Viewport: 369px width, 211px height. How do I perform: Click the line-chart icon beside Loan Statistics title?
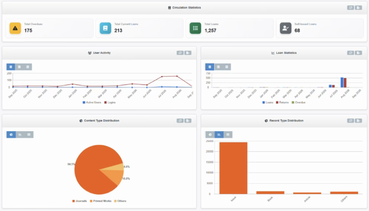pos(273,53)
